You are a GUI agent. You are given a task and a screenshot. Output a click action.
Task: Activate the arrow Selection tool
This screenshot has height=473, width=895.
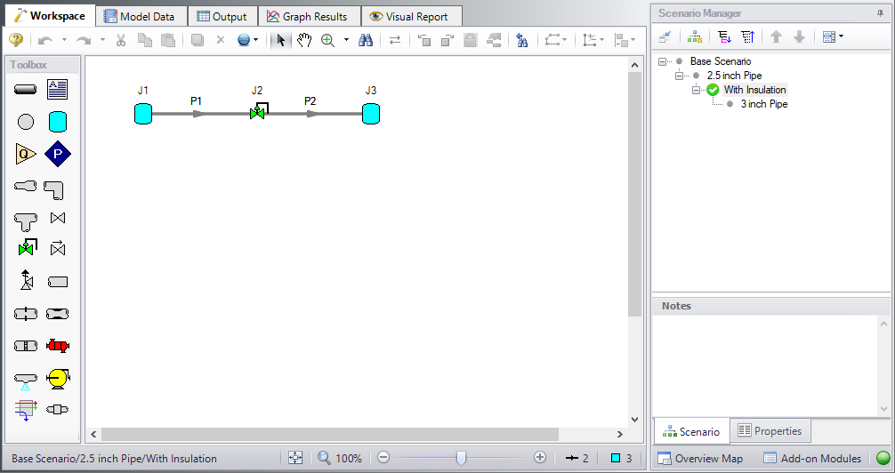(x=280, y=40)
